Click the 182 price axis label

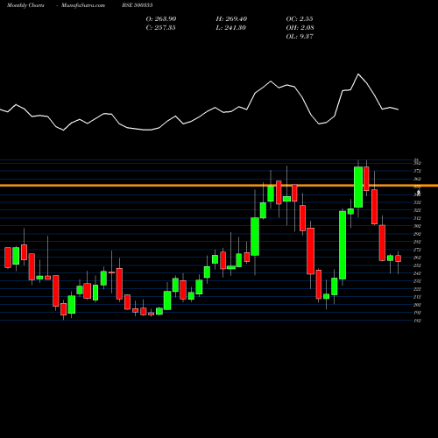[x=417, y=321]
